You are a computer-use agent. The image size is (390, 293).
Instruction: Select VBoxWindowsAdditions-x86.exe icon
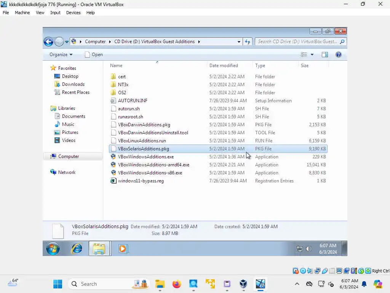point(113,172)
